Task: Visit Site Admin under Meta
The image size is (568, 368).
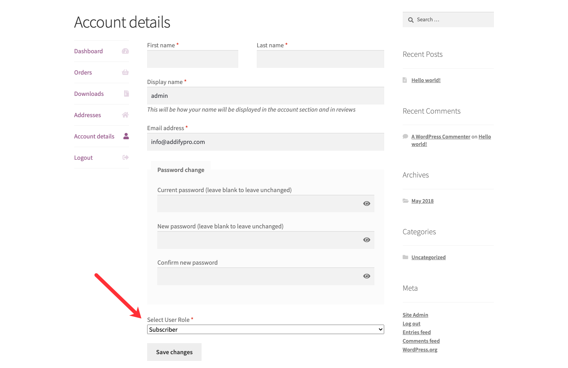Action: [x=415, y=315]
